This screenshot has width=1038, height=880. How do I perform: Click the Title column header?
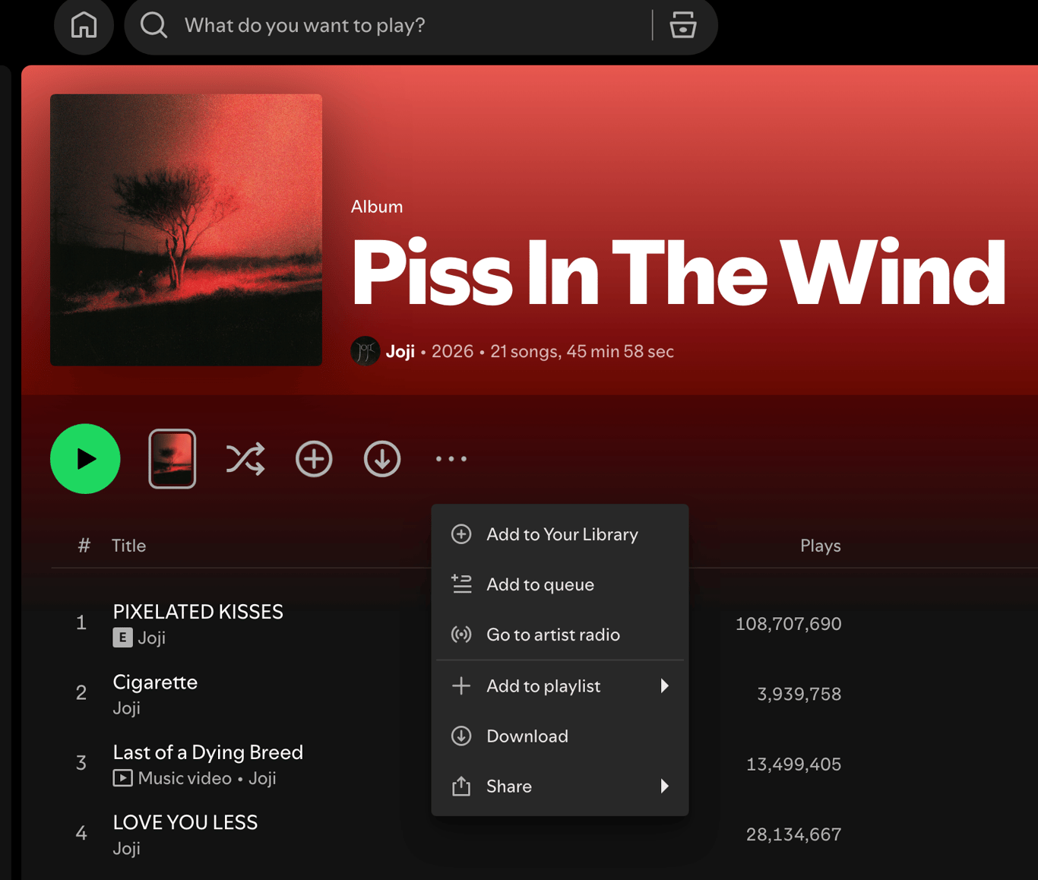click(128, 546)
